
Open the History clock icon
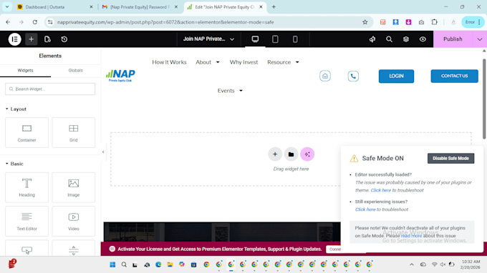pyautogui.click(x=64, y=39)
